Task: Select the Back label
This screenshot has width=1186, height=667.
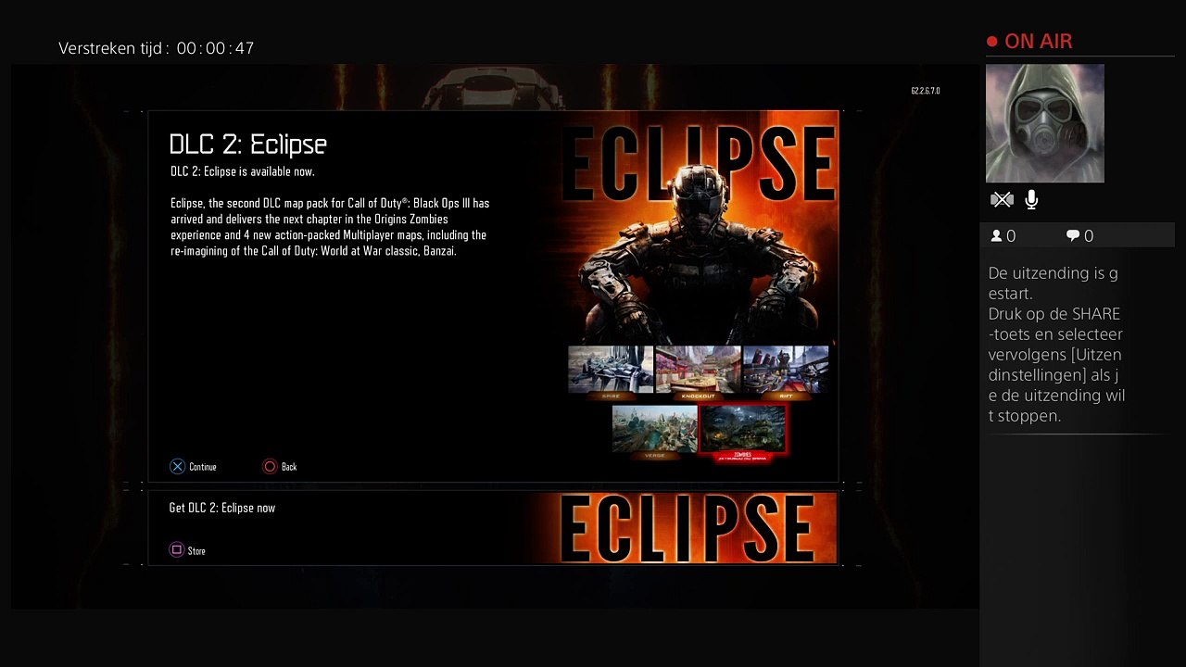Action: pyautogui.click(x=289, y=467)
